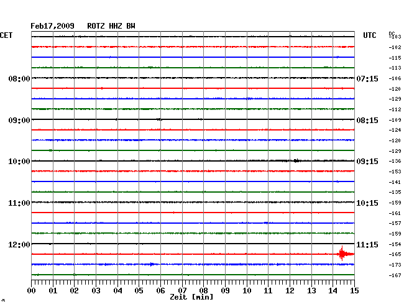Select DC offset value -141
Image resolution: width=404 pixels, height=307 pixels.
point(395,182)
